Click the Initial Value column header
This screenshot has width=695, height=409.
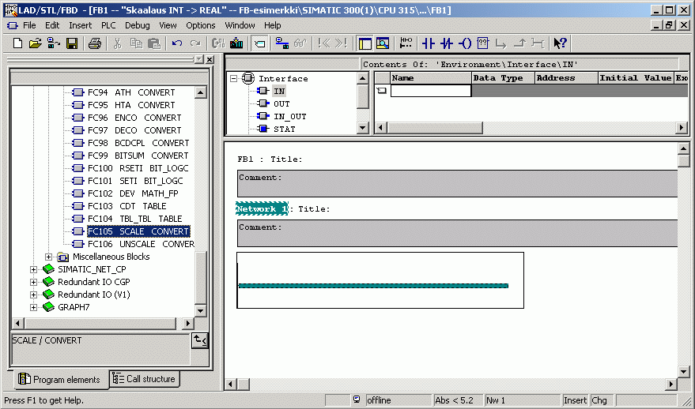[635, 78]
